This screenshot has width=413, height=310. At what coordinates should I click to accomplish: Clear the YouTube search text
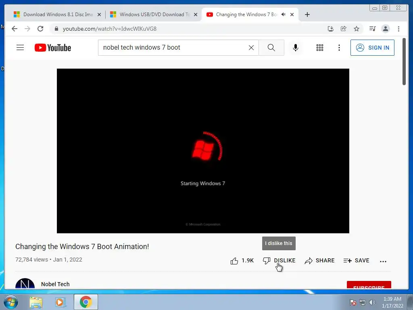coord(251,48)
